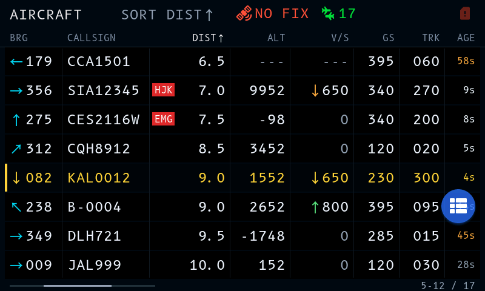Click altitude value 152 for JAL999
485x291 pixels.
pos(272,265)
